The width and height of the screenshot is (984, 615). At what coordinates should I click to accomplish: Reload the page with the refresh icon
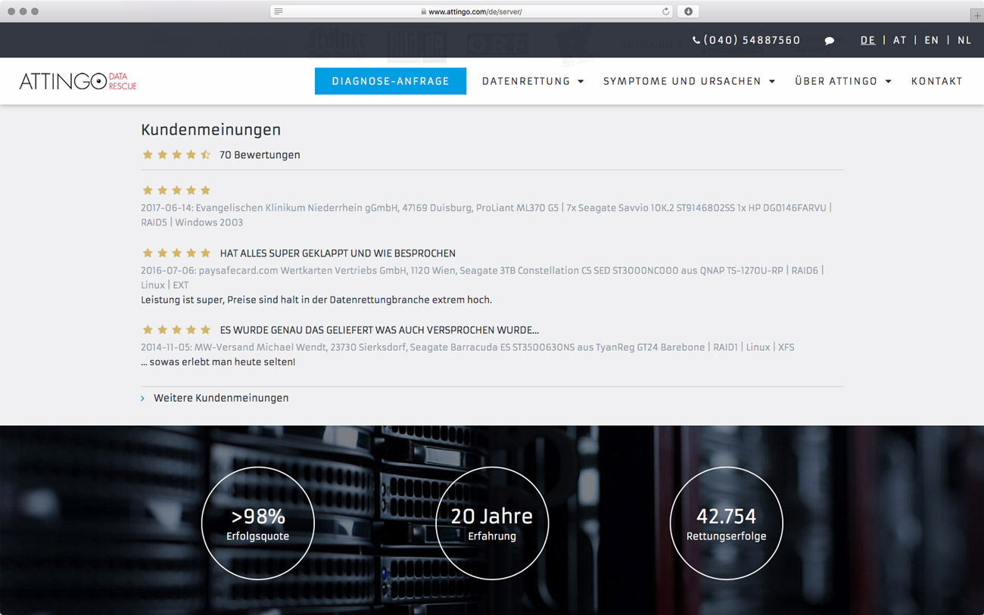click(x=665, y=11)
